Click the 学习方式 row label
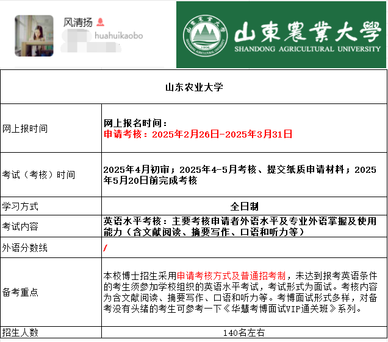 tap(20, 206)
